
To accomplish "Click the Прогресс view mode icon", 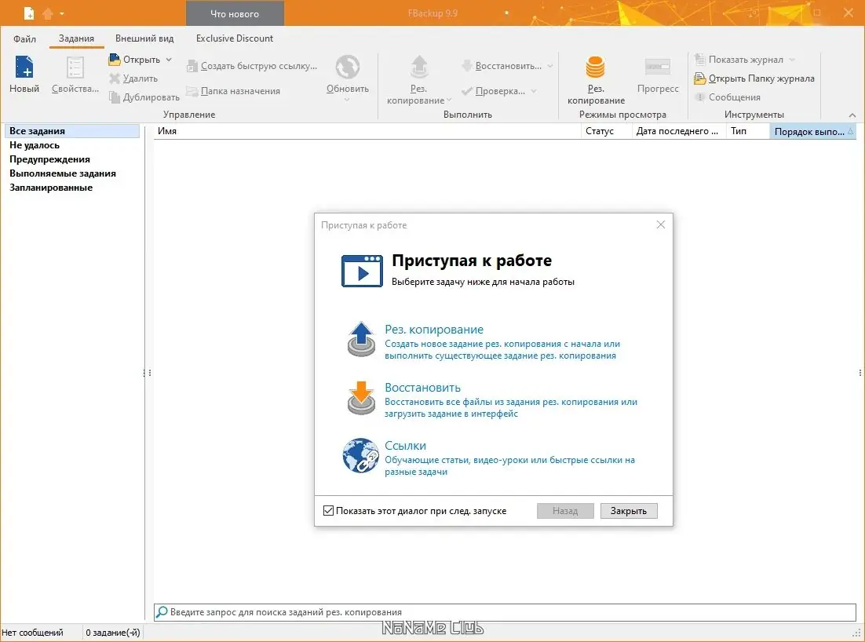I will point(658,67).
